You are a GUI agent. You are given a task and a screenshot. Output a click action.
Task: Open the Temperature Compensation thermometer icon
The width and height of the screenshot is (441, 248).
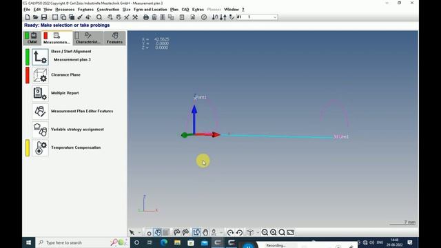pos(40,148)
